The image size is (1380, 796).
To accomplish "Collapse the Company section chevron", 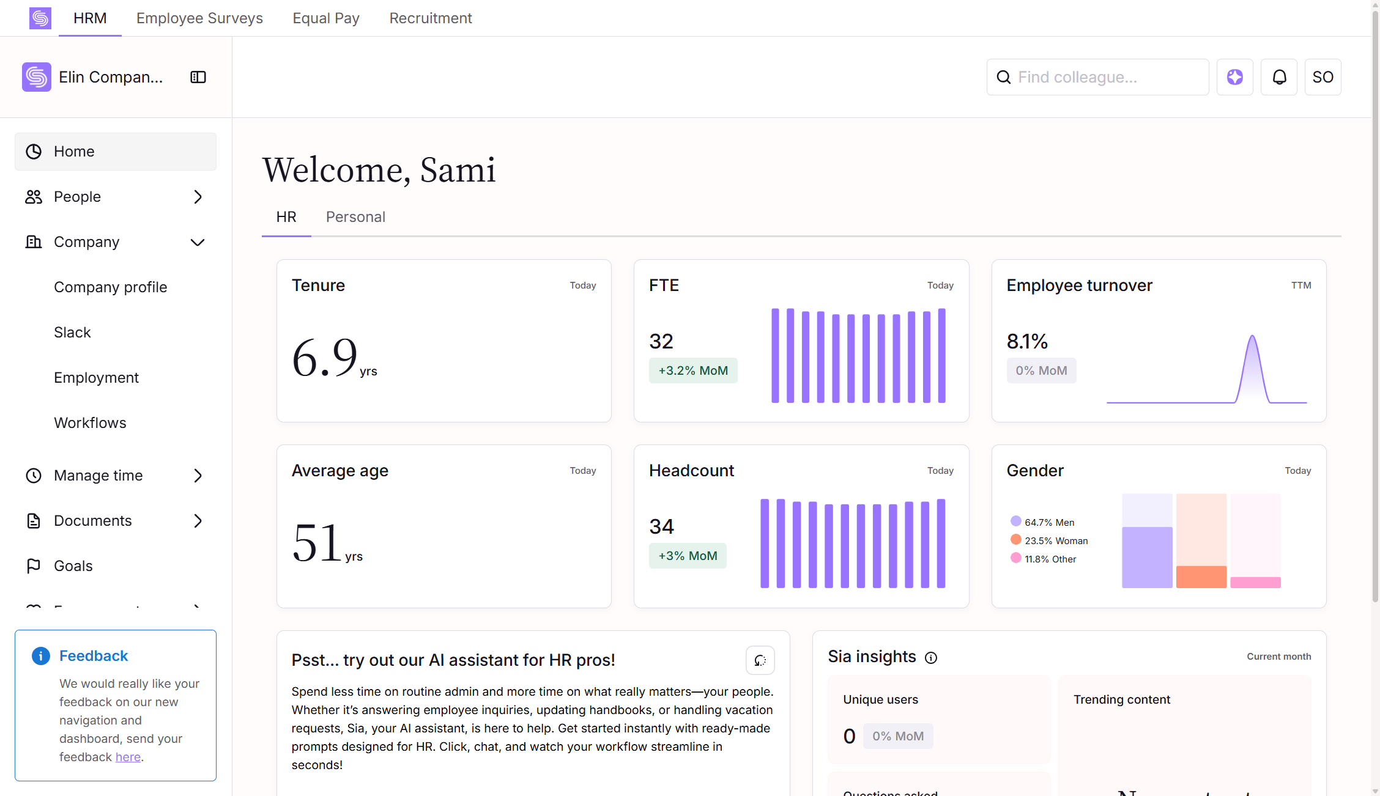I will (198, 242).
